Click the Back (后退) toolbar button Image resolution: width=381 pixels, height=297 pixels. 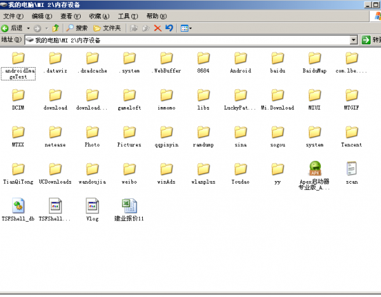pos(13,28)
